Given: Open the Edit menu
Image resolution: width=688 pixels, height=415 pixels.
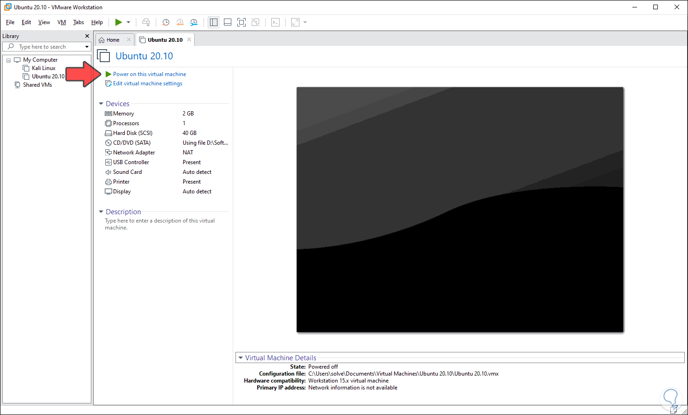Looking at the screenshot, I should coord(26,22).
